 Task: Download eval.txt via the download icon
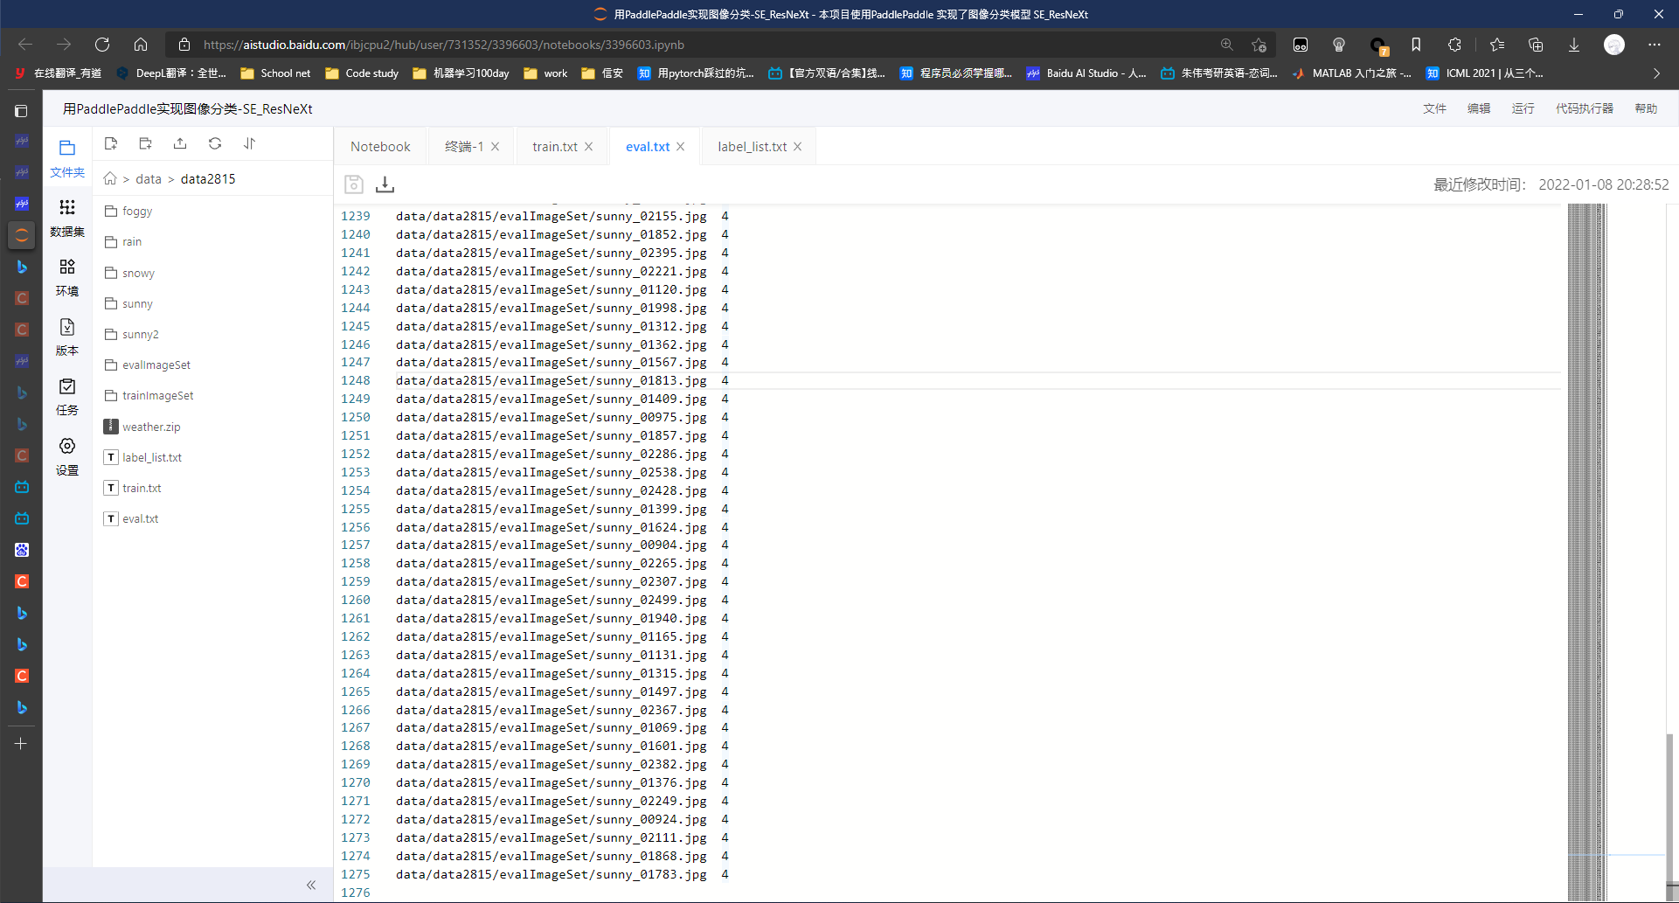tap(385, 184)
